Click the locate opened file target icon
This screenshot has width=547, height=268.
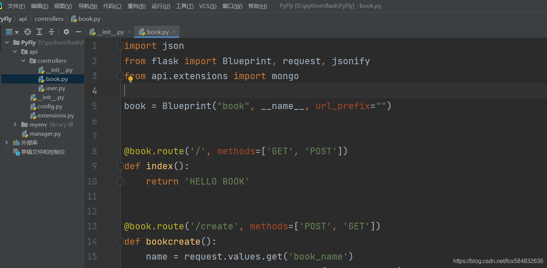coord(28,32)
